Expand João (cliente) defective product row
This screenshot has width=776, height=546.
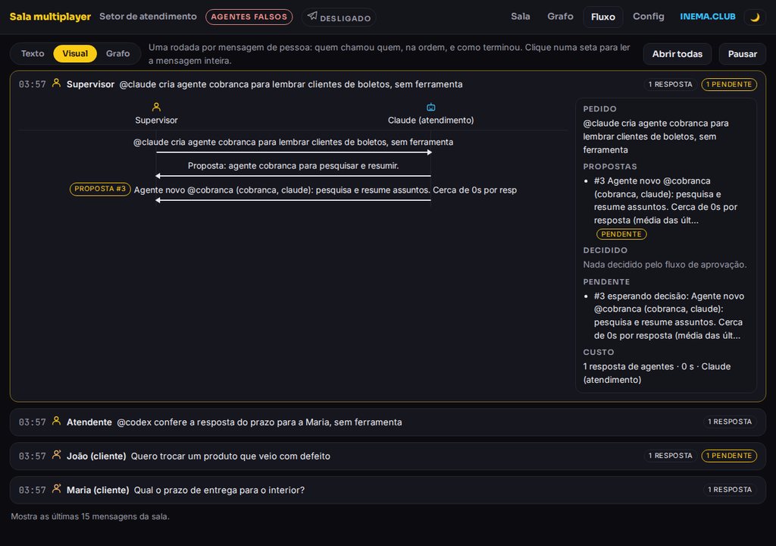click(x=388, y=456)
